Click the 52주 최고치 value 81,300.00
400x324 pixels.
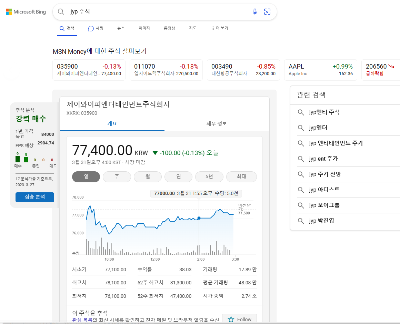click(181, 283)
